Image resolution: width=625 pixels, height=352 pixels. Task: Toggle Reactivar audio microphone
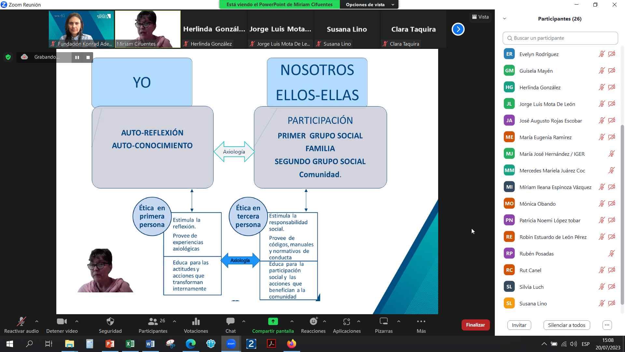(21, 322)
